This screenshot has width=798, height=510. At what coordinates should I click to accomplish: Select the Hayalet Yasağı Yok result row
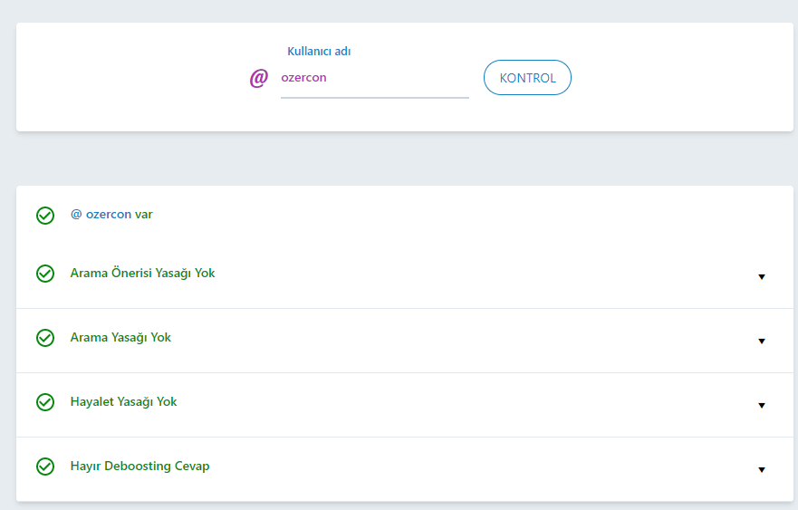[x=405, y=405]
